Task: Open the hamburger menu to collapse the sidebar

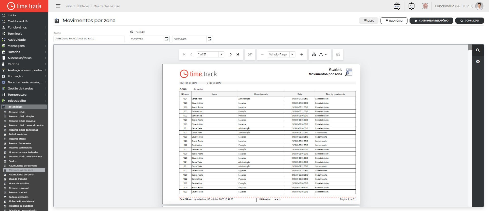Action: click(x=58, y=6)
